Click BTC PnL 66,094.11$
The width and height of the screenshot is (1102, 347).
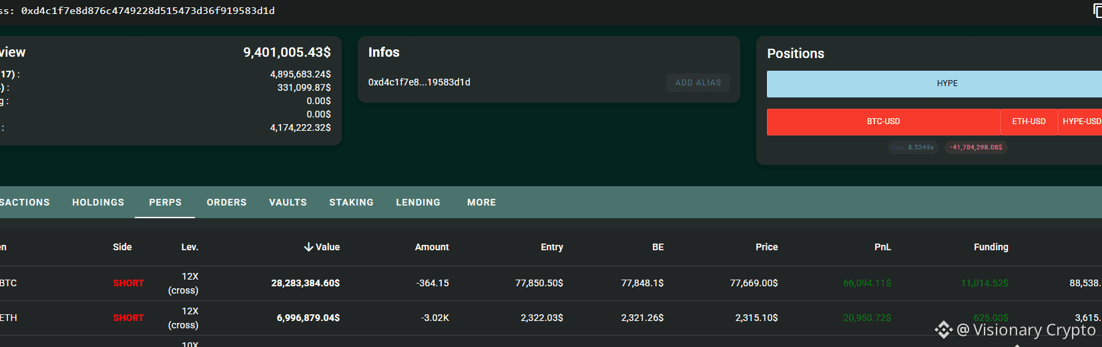tap(867, 283)
